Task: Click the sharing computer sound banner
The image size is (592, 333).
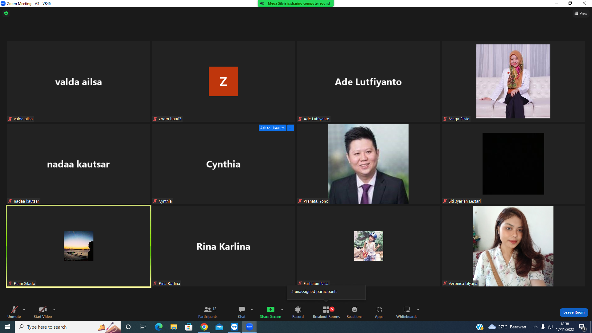Action: click(x=296, y=3)
